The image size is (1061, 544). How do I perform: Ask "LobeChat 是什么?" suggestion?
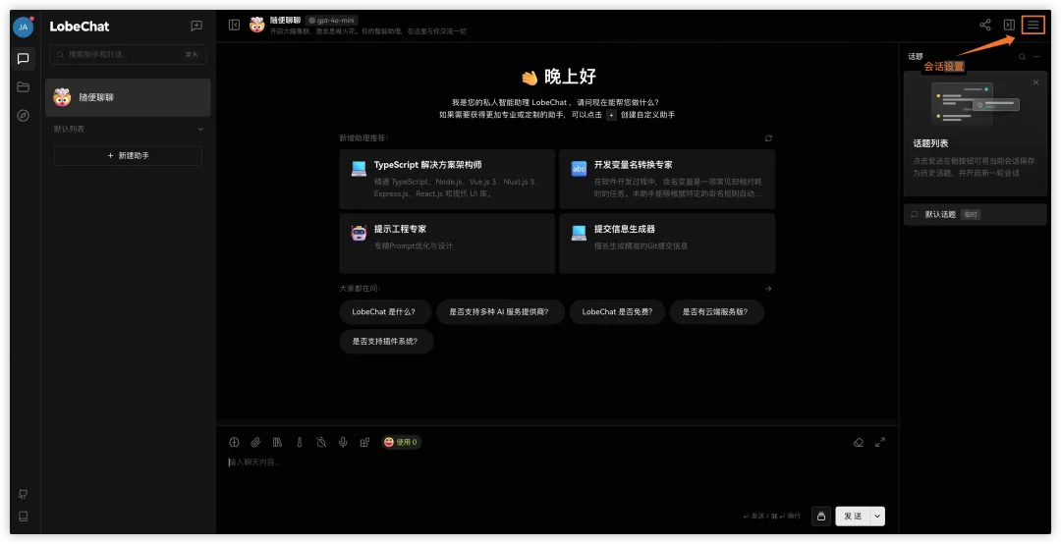[x=384, y=312]
